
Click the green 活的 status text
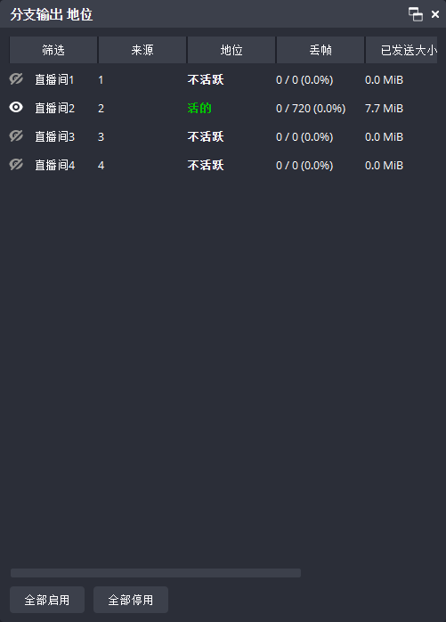pos(199,108)
